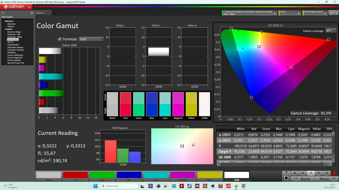The width and height of the screenshot is (339, 190).
Task: Open Screen Uniformity page
Action: coord(15,55)
